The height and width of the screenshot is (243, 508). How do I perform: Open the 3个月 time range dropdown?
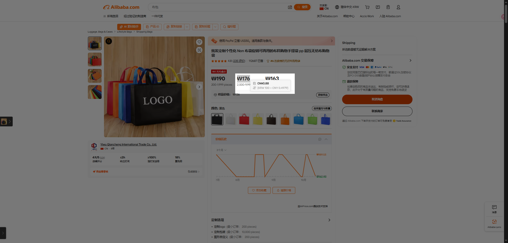pos(221,150)
